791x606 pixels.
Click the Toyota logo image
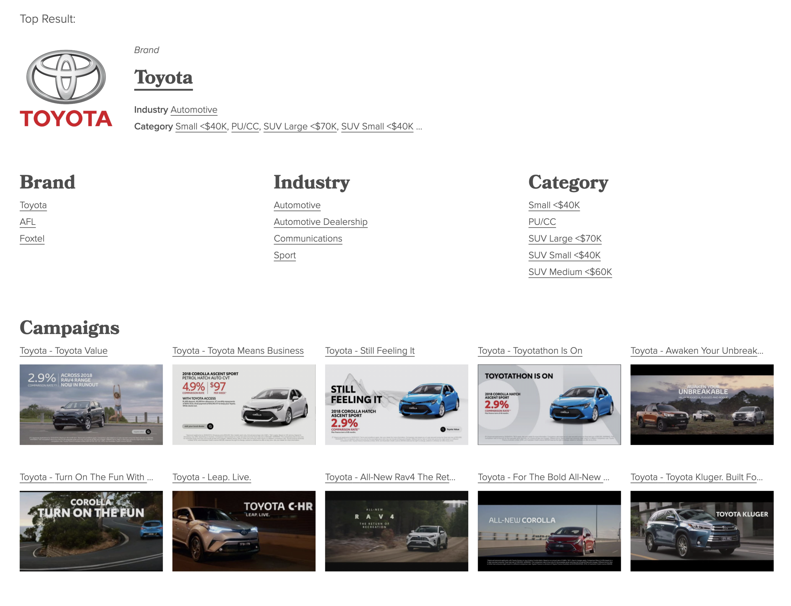pos(66,88)
